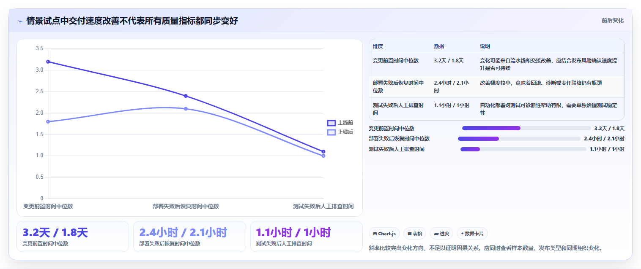Click the x-axis label 测试失败后人工排查时间
641x269 pixels.
(323, 206)
